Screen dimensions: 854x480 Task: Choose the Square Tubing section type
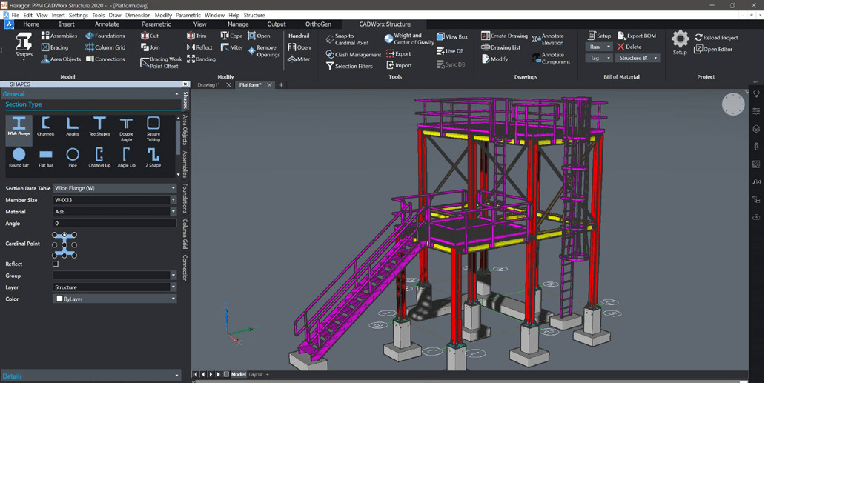click(153, 129)
